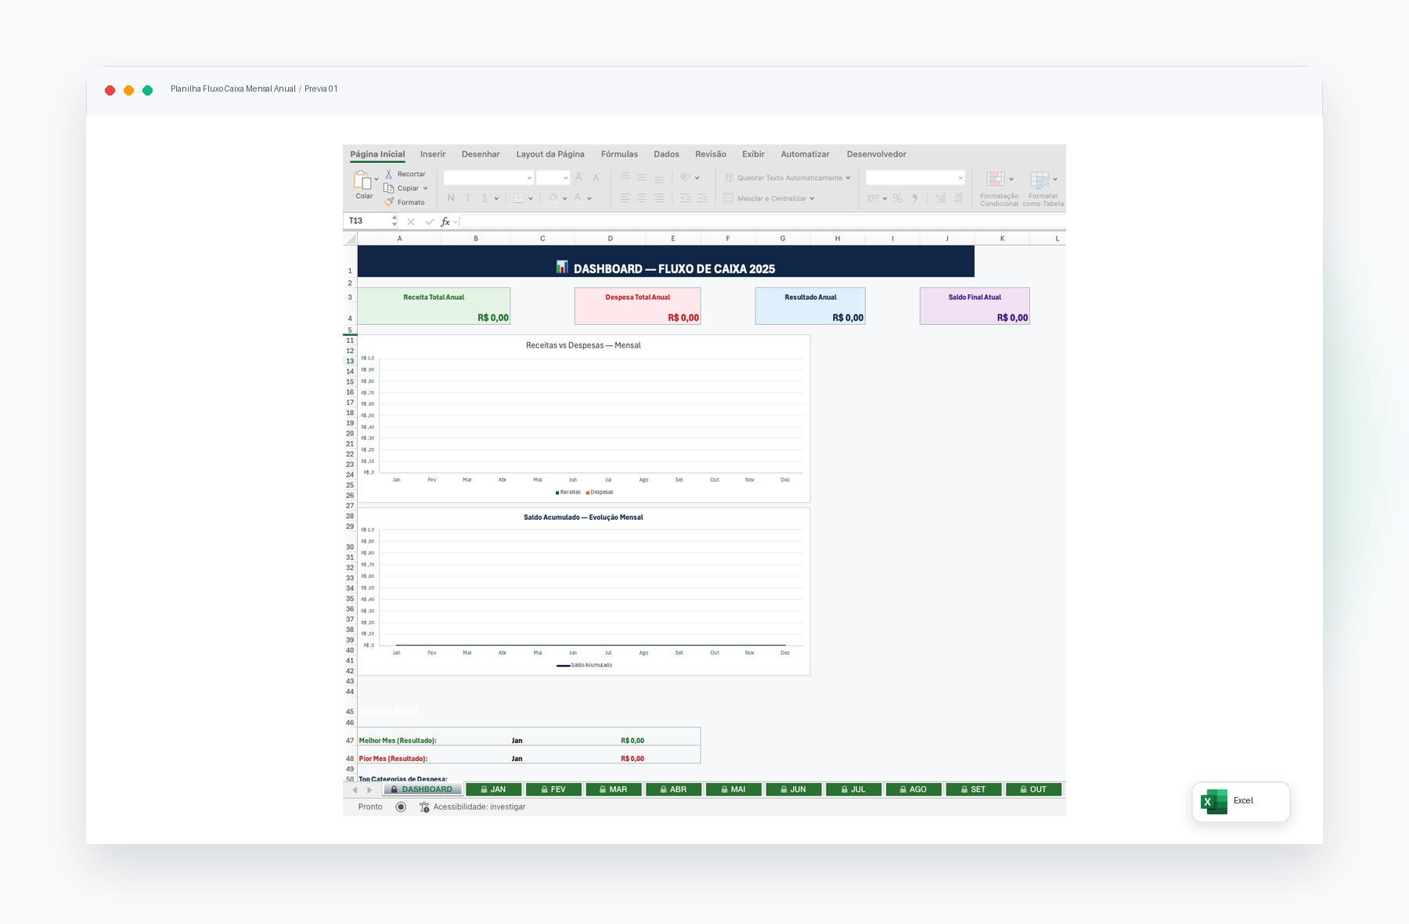Toggle italic I formatting
1409x924 pixels.
468,198
